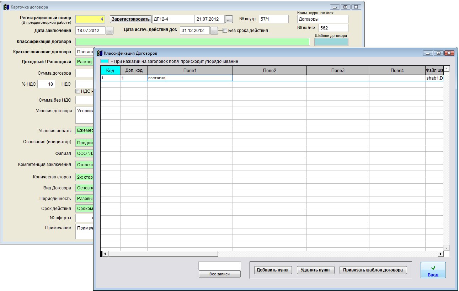Open date picker next to Дата заключения
The image size is (459, 291).
110,31
